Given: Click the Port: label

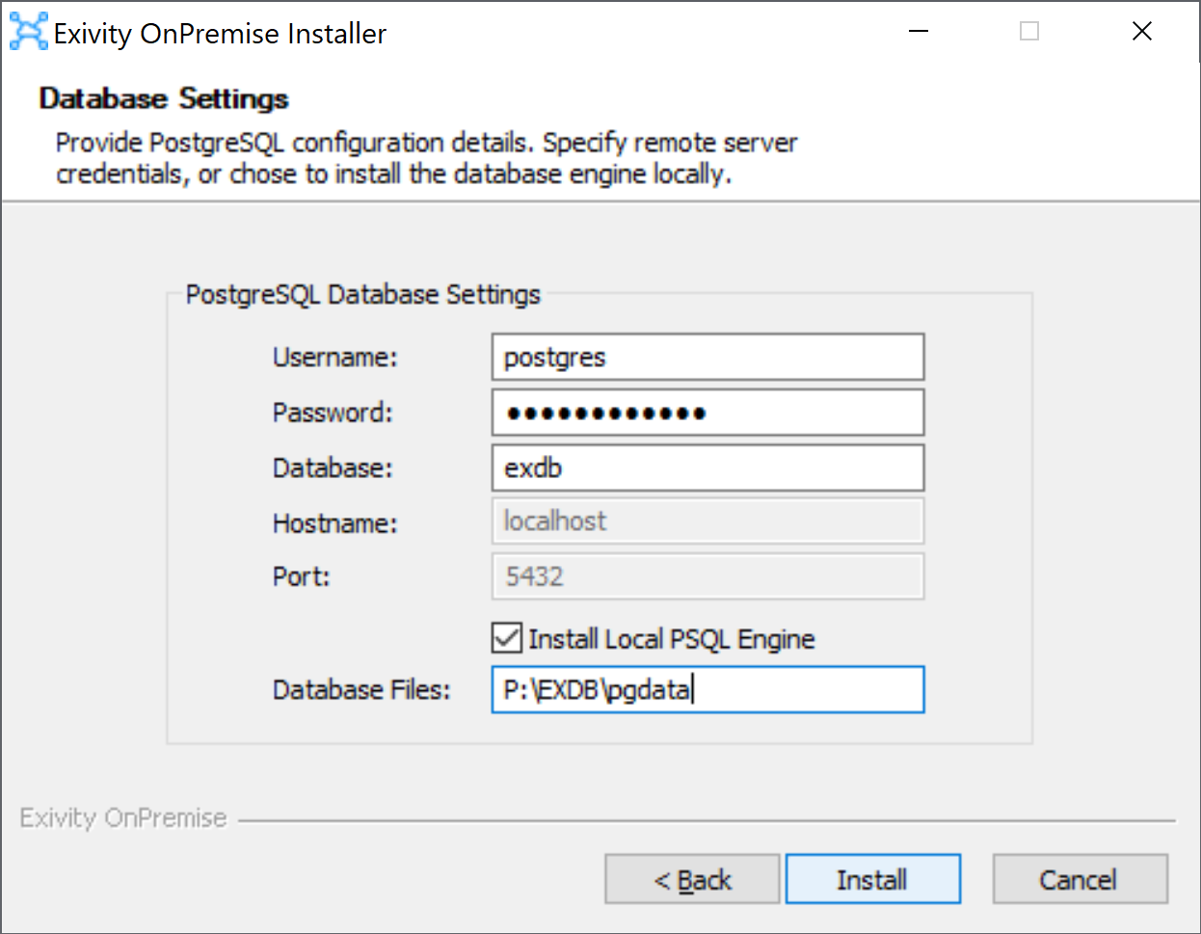Looking at the screenshot, I should click(x=301, y=576).
